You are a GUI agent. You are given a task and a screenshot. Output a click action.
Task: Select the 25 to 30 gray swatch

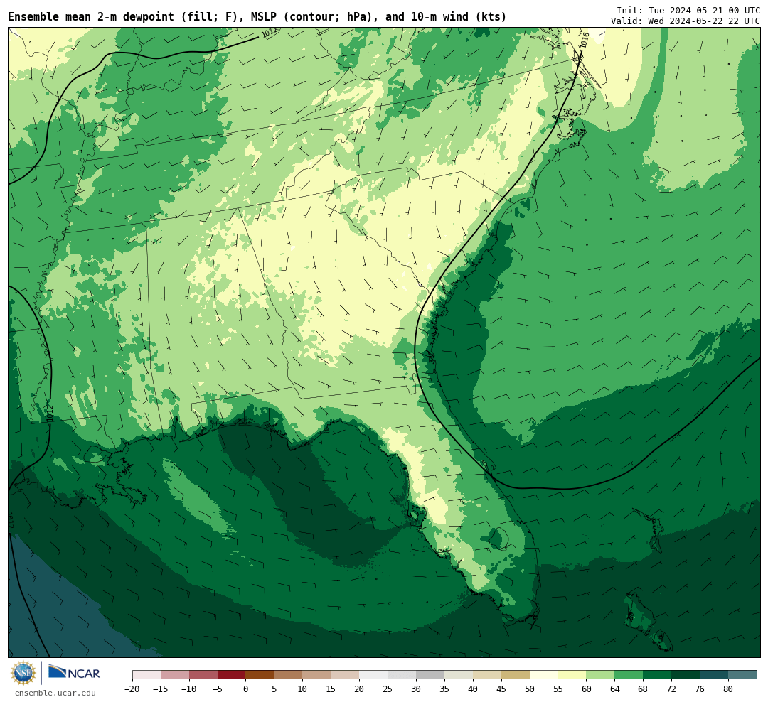click(x=402, y=674)
